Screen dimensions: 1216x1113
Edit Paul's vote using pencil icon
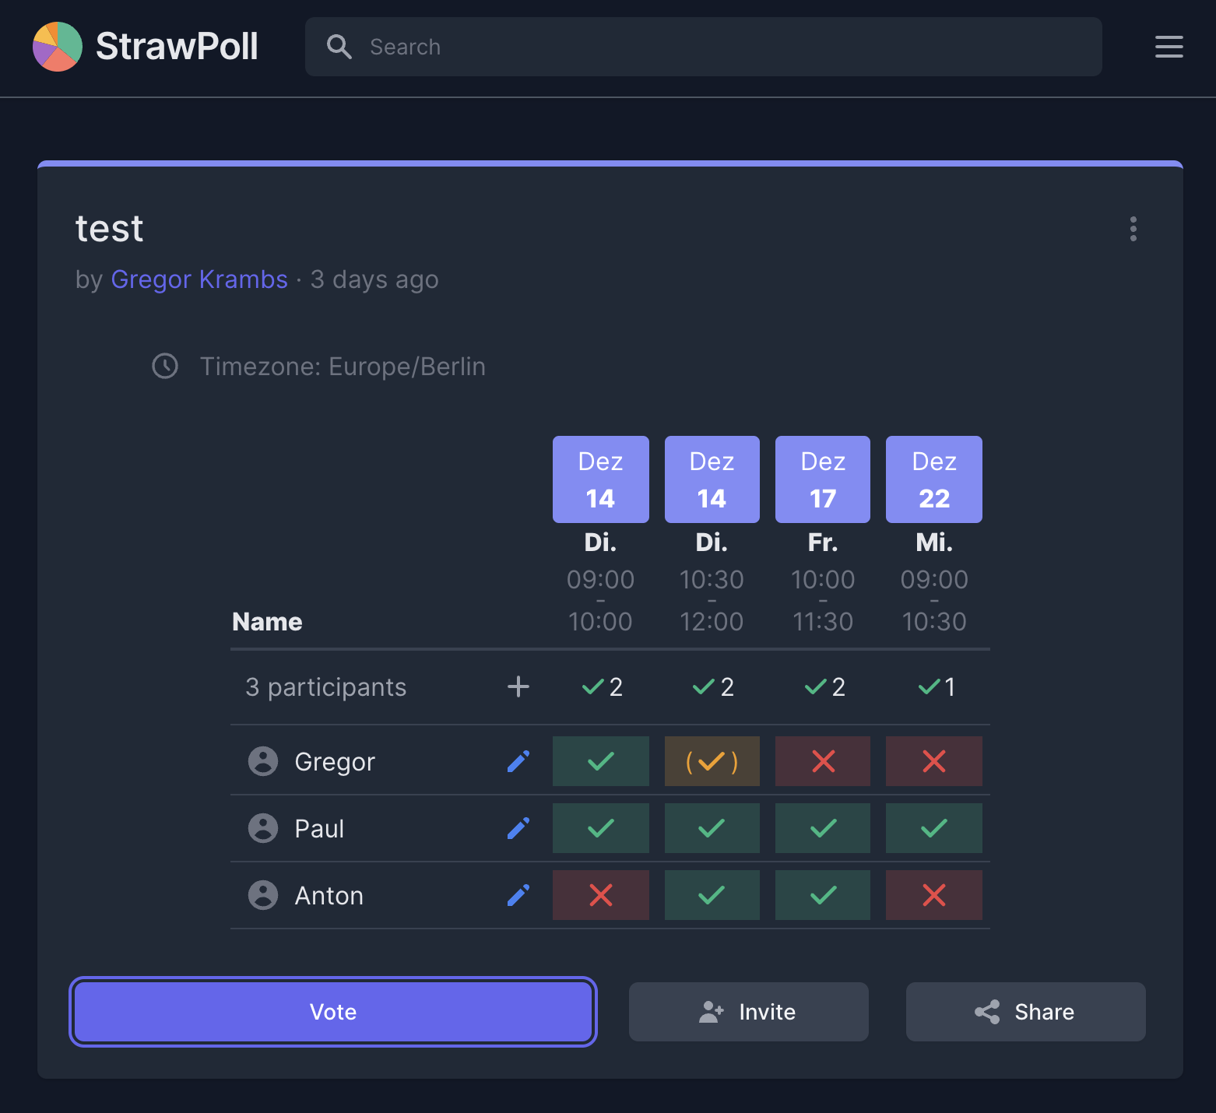[x=518, y=828]
